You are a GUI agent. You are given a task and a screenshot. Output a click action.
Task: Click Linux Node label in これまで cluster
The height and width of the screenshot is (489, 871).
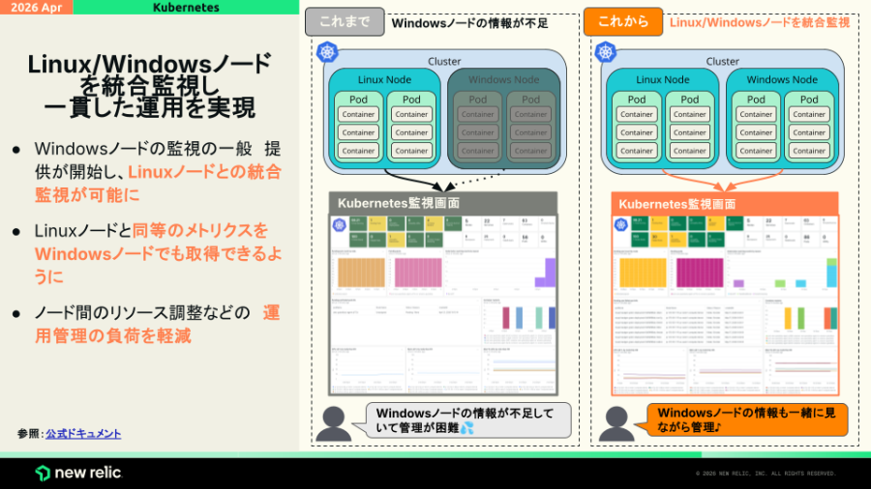tap(384, 80)
